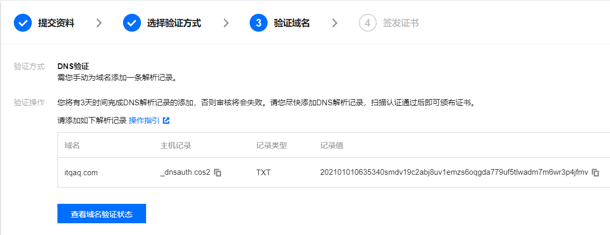Select the _dnsauth.cos2 host record text
This screenshot has height=235, width=610.
coord(185,173)
